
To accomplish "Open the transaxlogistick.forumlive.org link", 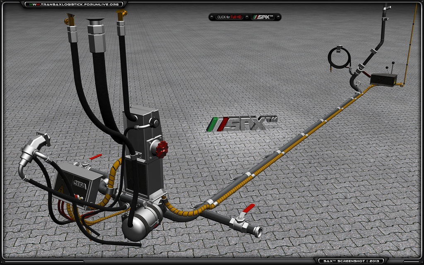I will (x=75, y=4).
